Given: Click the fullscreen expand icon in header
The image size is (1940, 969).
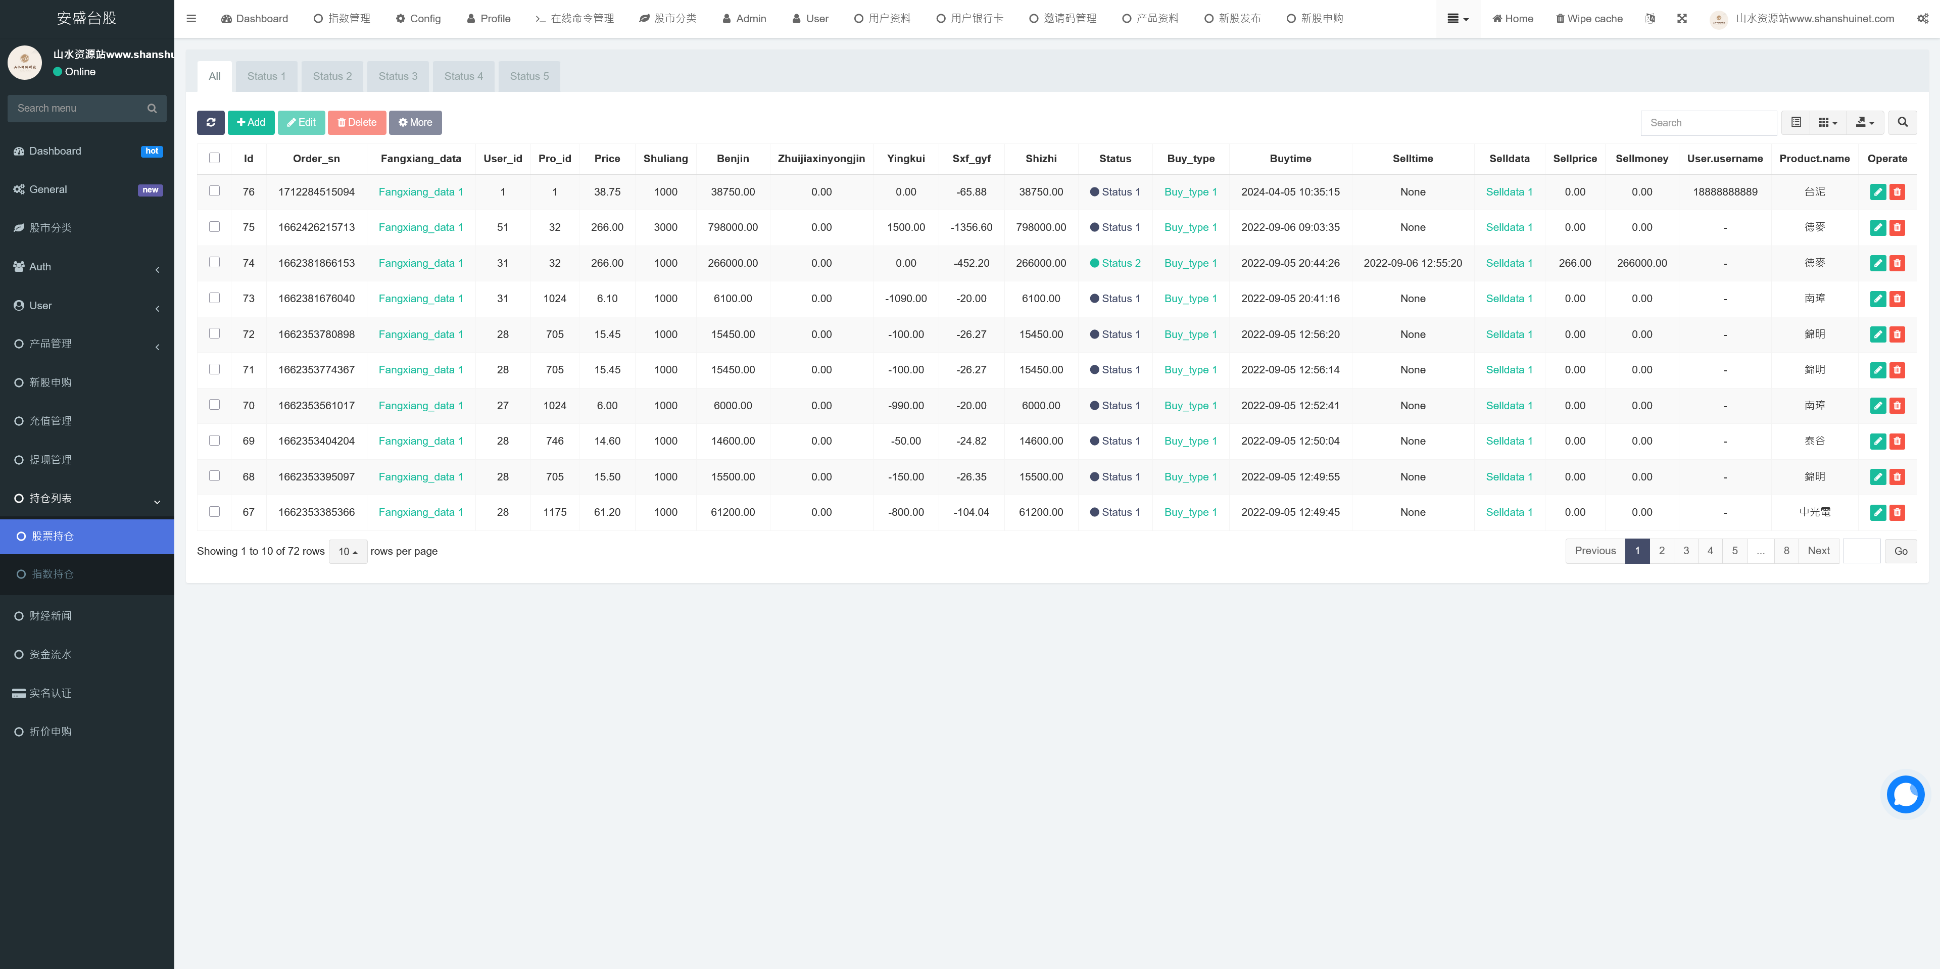Looking at the screenshot, I should click(x=1682, y=19).
